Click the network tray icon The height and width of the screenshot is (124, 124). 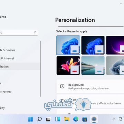[x=121, y=119]
